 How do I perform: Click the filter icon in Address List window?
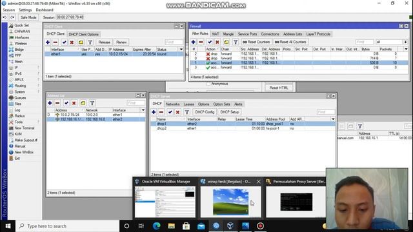pos(92,103)
